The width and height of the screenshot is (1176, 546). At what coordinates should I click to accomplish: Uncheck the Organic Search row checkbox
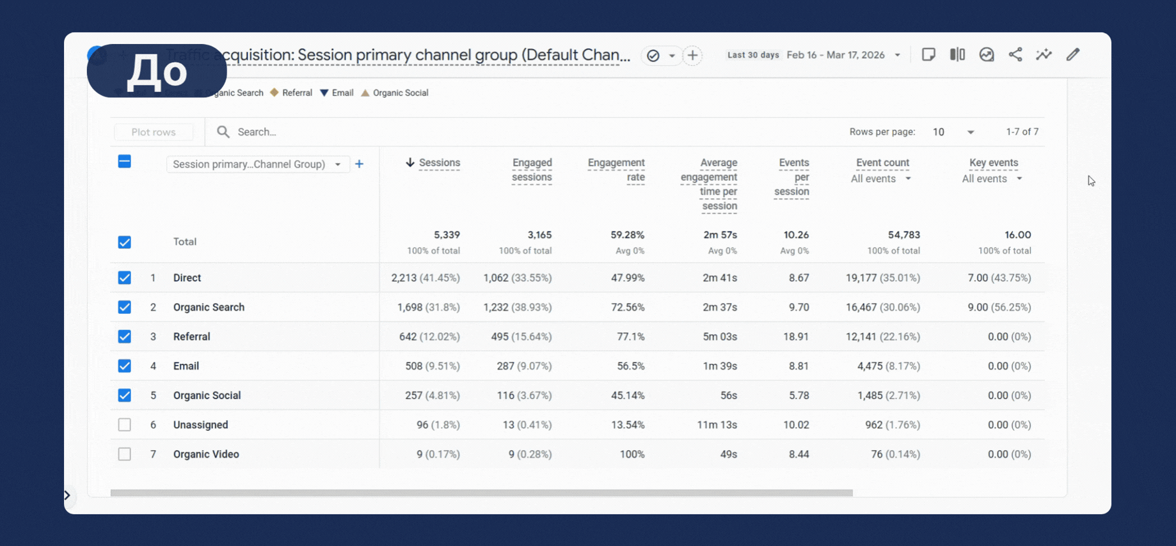(x=125, y=308)
